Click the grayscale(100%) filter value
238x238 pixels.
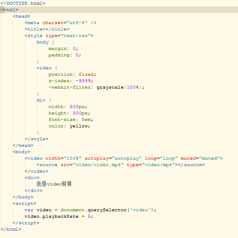pos(119,87)
